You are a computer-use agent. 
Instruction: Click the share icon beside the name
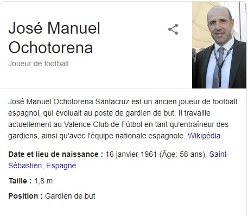coord(173,29)
